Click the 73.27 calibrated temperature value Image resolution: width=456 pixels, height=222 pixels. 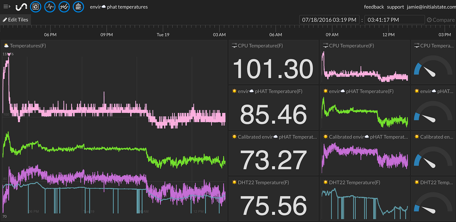click(273, 160)
